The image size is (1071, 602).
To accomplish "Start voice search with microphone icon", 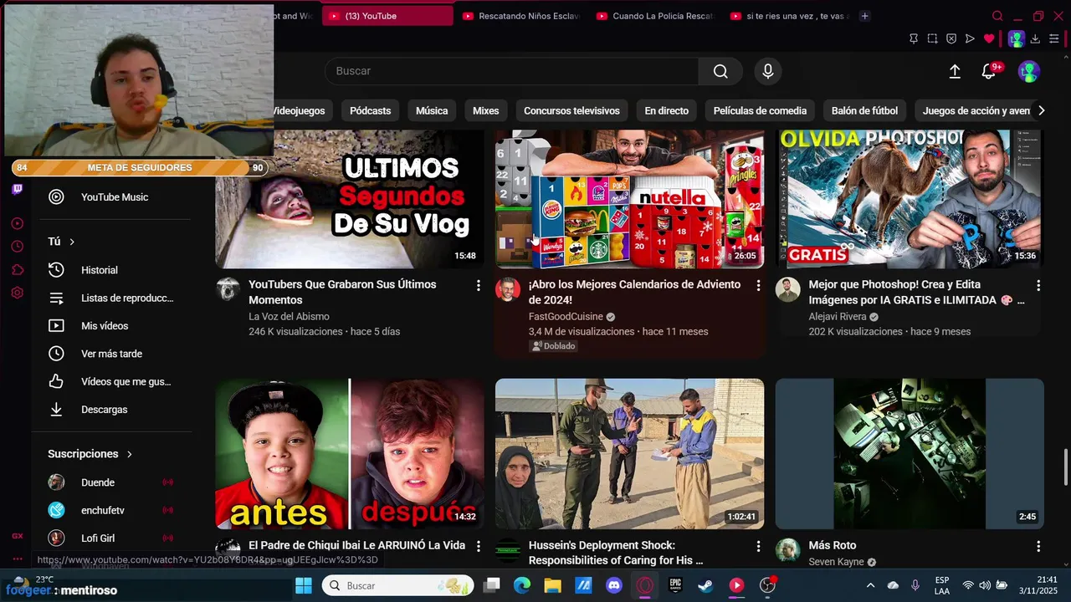I will click(x=768, y=71).
